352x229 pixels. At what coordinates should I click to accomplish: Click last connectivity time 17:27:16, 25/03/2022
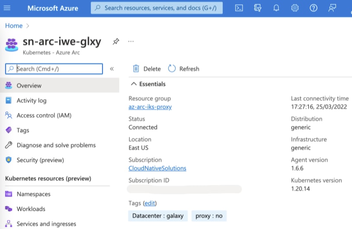click(x=319, y=107)
